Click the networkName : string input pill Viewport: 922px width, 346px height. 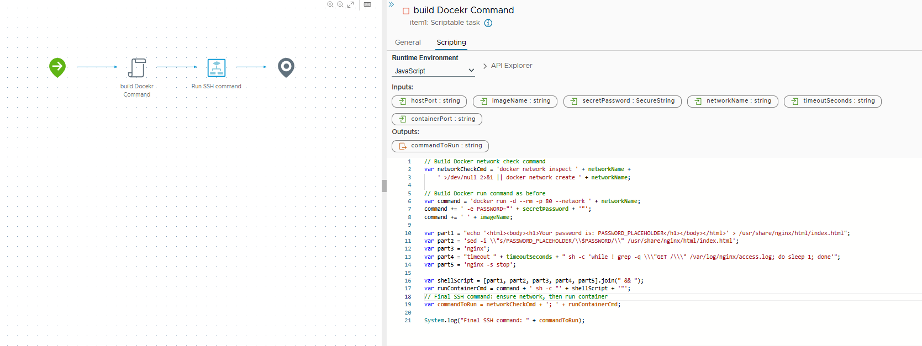pos(733,101)
